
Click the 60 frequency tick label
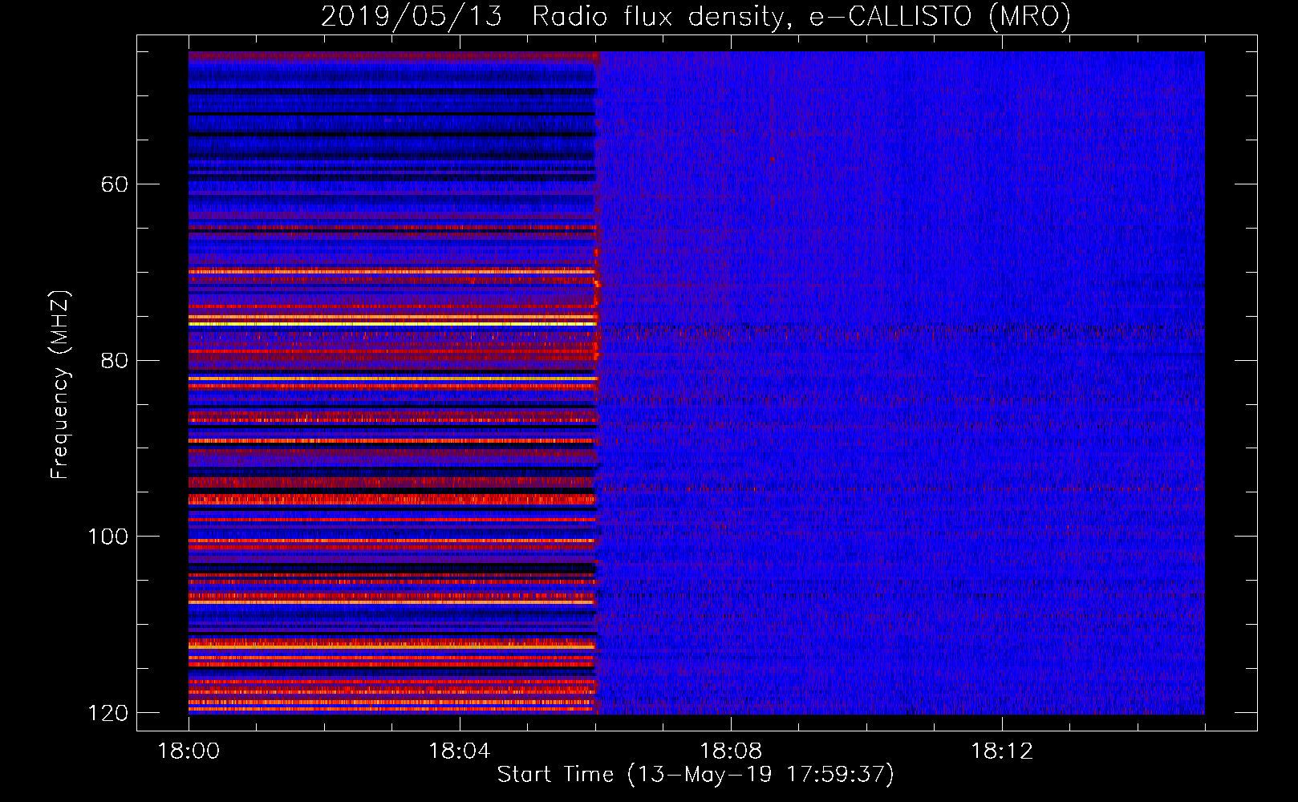click(x=114, y=184)
